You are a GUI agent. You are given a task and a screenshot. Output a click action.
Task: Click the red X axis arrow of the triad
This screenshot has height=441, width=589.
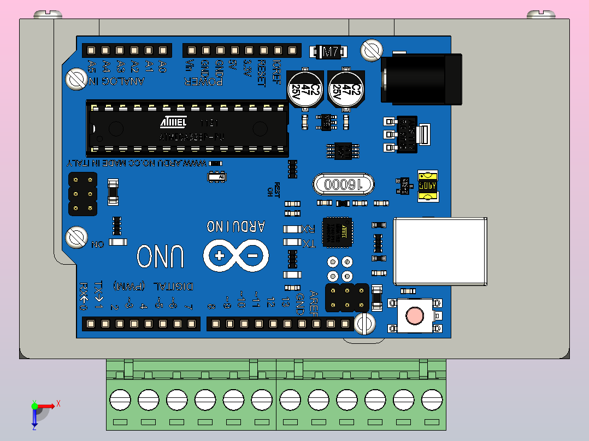tap(46, 406)
